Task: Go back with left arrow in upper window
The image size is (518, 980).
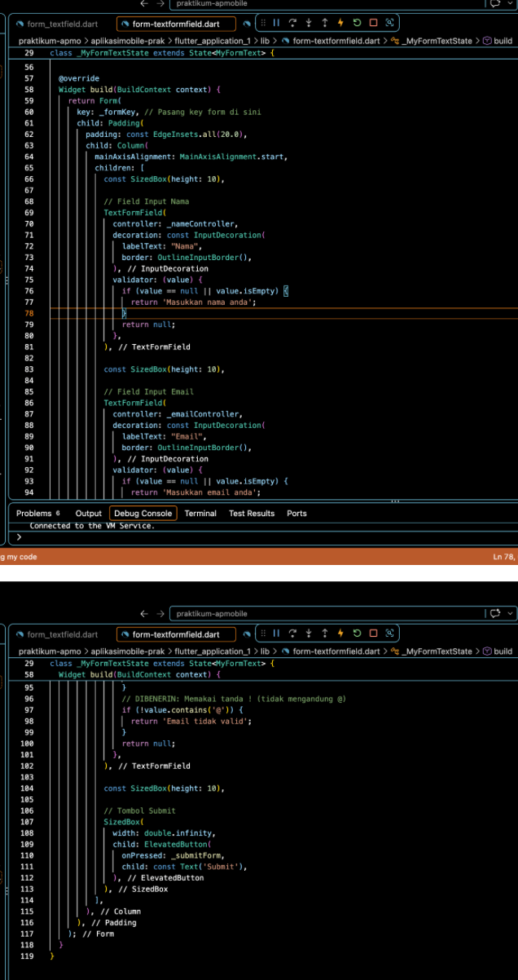Action: point(145,3)
